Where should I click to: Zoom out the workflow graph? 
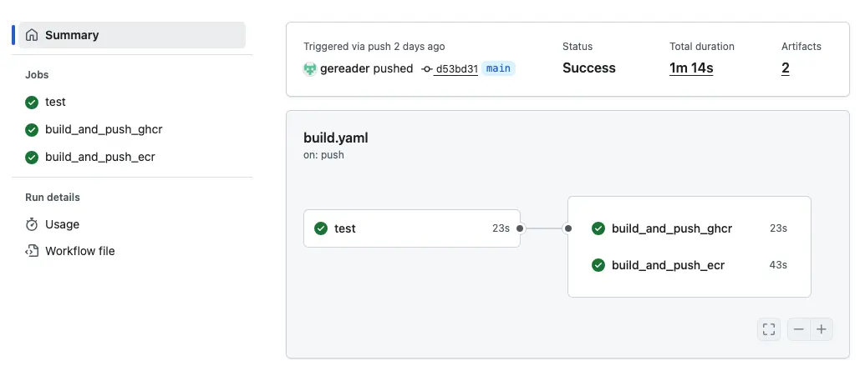(799, 329)
